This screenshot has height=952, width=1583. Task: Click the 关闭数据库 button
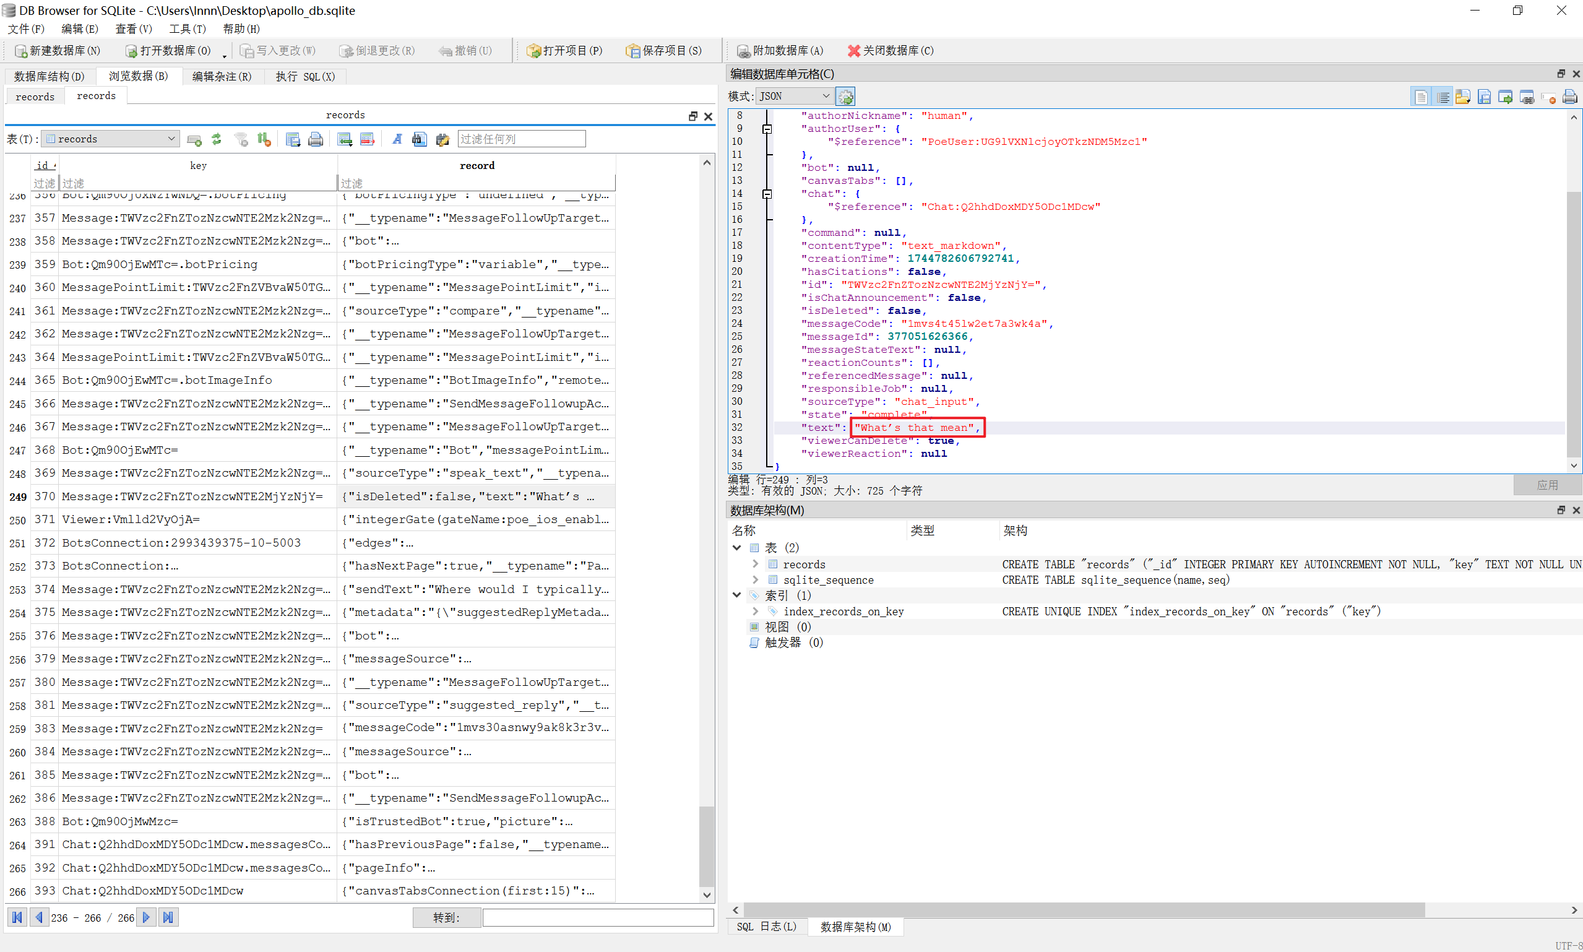coord(890,51)
